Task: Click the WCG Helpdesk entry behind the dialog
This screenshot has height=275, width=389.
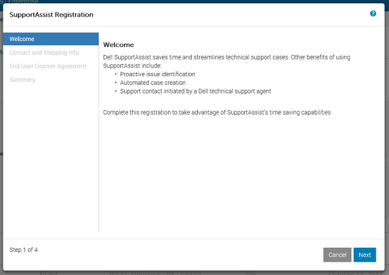Action: (x=155, y=273)
